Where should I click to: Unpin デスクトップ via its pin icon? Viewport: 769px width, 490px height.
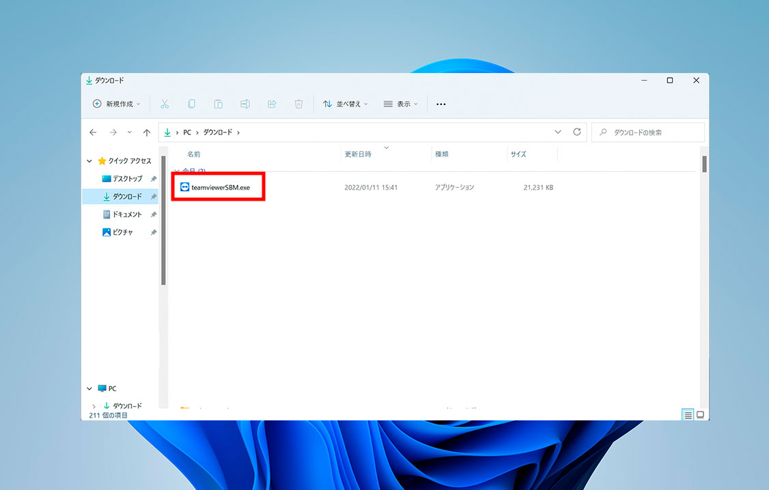(154, 179)
